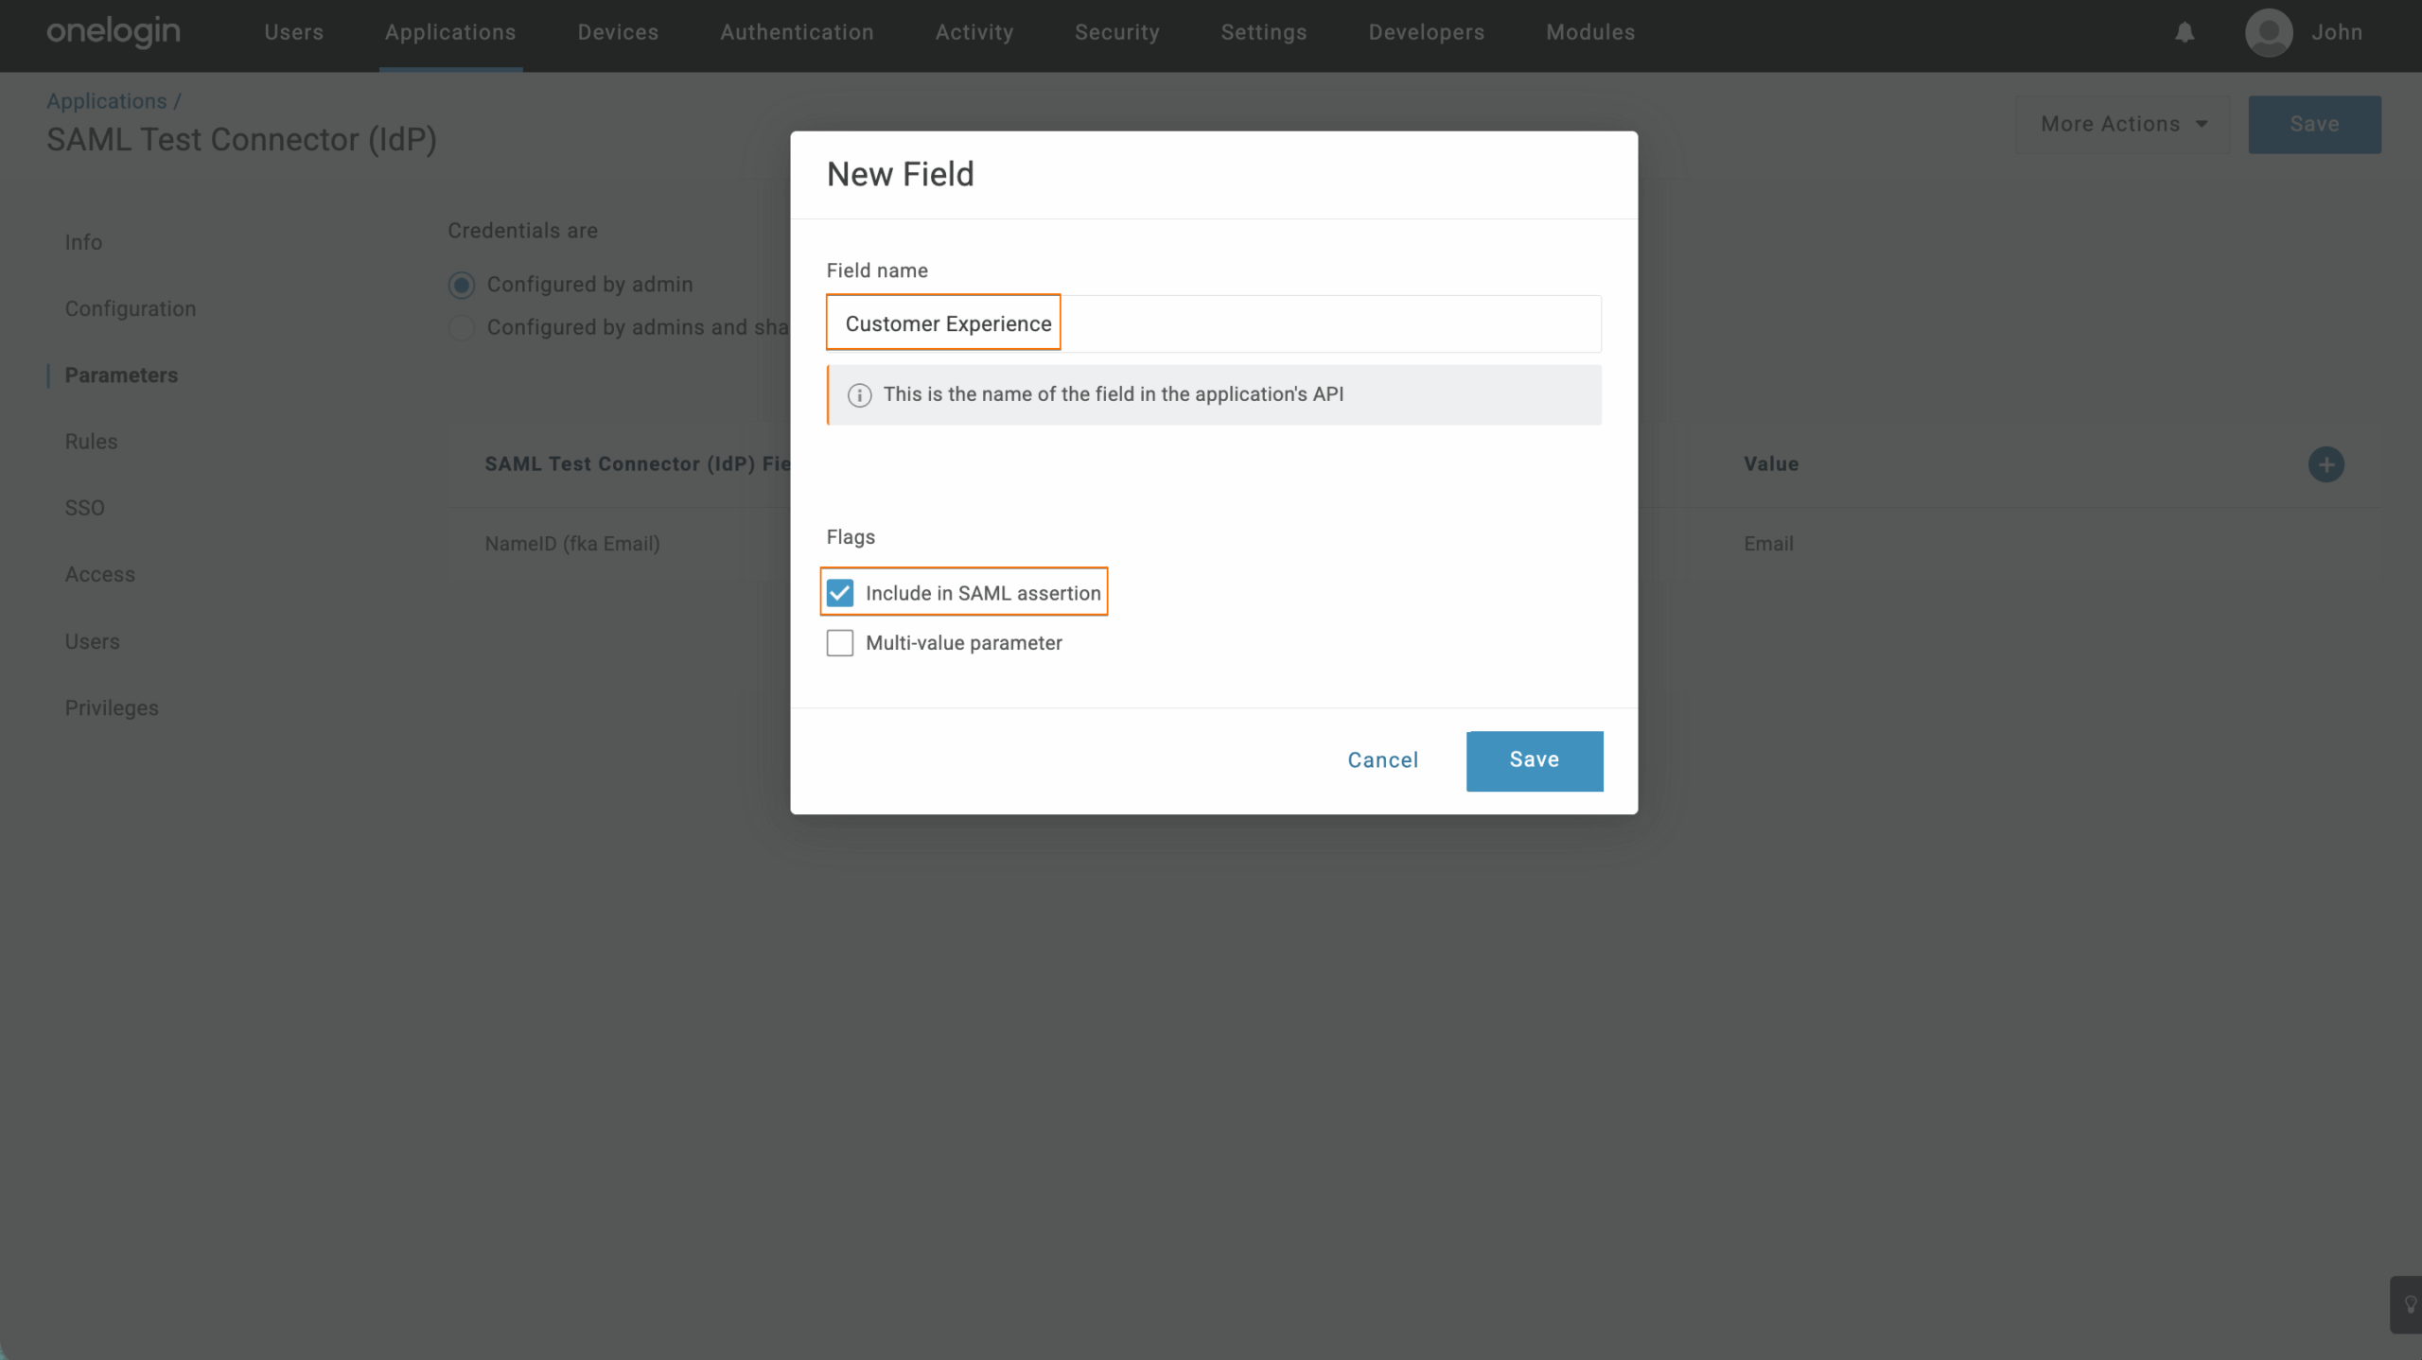Screen dimensions: 2422x1360
Task: Open the John user avatar icon
Action: (2268, 33)
